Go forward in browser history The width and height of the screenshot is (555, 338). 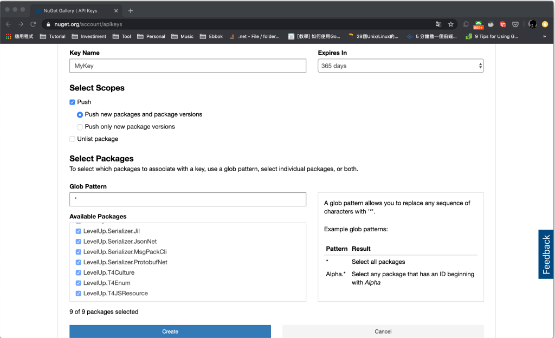pyautogui.click(x=21, y=24)
